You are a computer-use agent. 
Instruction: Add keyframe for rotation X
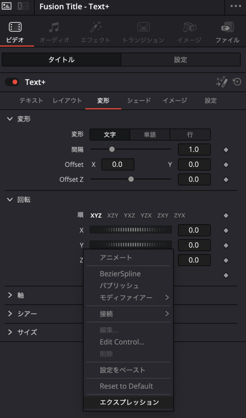point(226,230)
